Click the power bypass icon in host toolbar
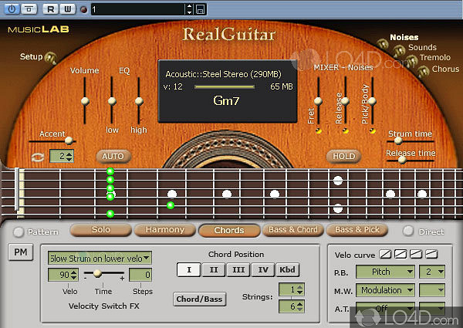This screenshot has height=328, width=463. point(12,8)
